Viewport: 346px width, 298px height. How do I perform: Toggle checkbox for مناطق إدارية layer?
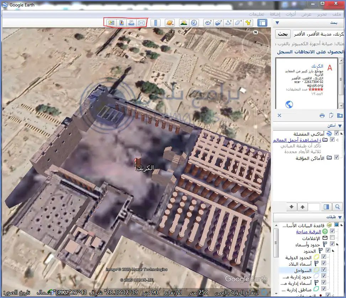(x=324, y=288)
